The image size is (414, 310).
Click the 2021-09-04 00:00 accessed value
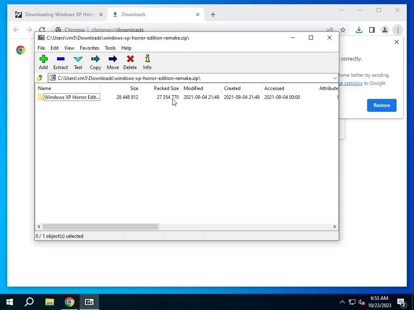click(x=282, y=97)
